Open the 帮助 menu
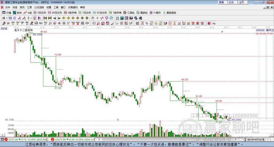The width and height of the screenshot is (274, 147). click(x=82, y=7)
